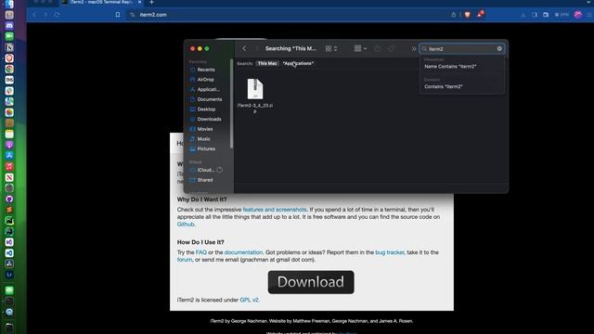Open Music app from the Dock
The width and height of the screenshot is (594, 334).
[9, 167]
